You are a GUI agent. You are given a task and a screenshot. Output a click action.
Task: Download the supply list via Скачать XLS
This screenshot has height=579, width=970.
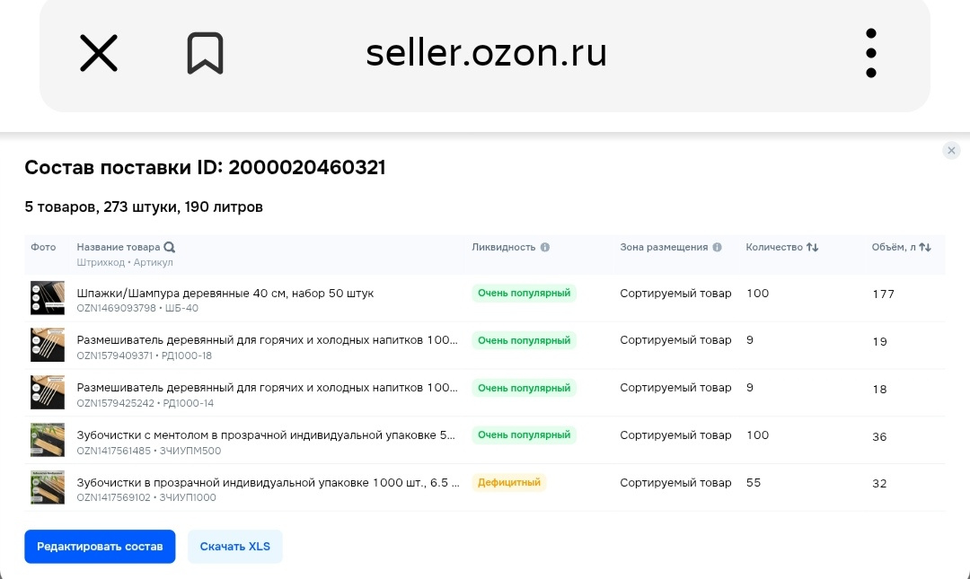[235, 546]
